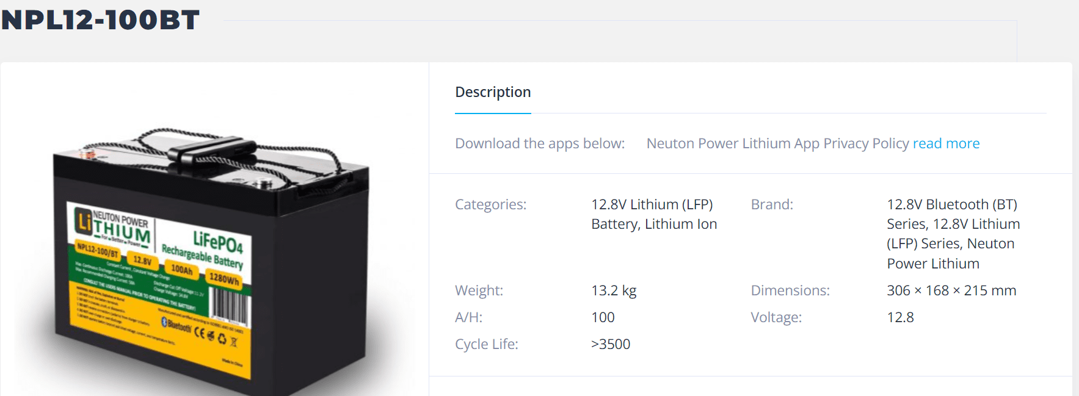Click the 1280Wh badge on the battery label
Screen dimensions: 1079x396
point(224,279)
